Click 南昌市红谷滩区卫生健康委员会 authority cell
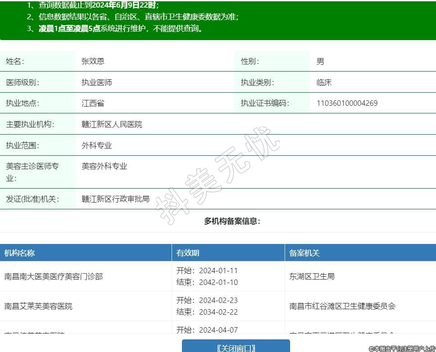 tap(342, 306)
